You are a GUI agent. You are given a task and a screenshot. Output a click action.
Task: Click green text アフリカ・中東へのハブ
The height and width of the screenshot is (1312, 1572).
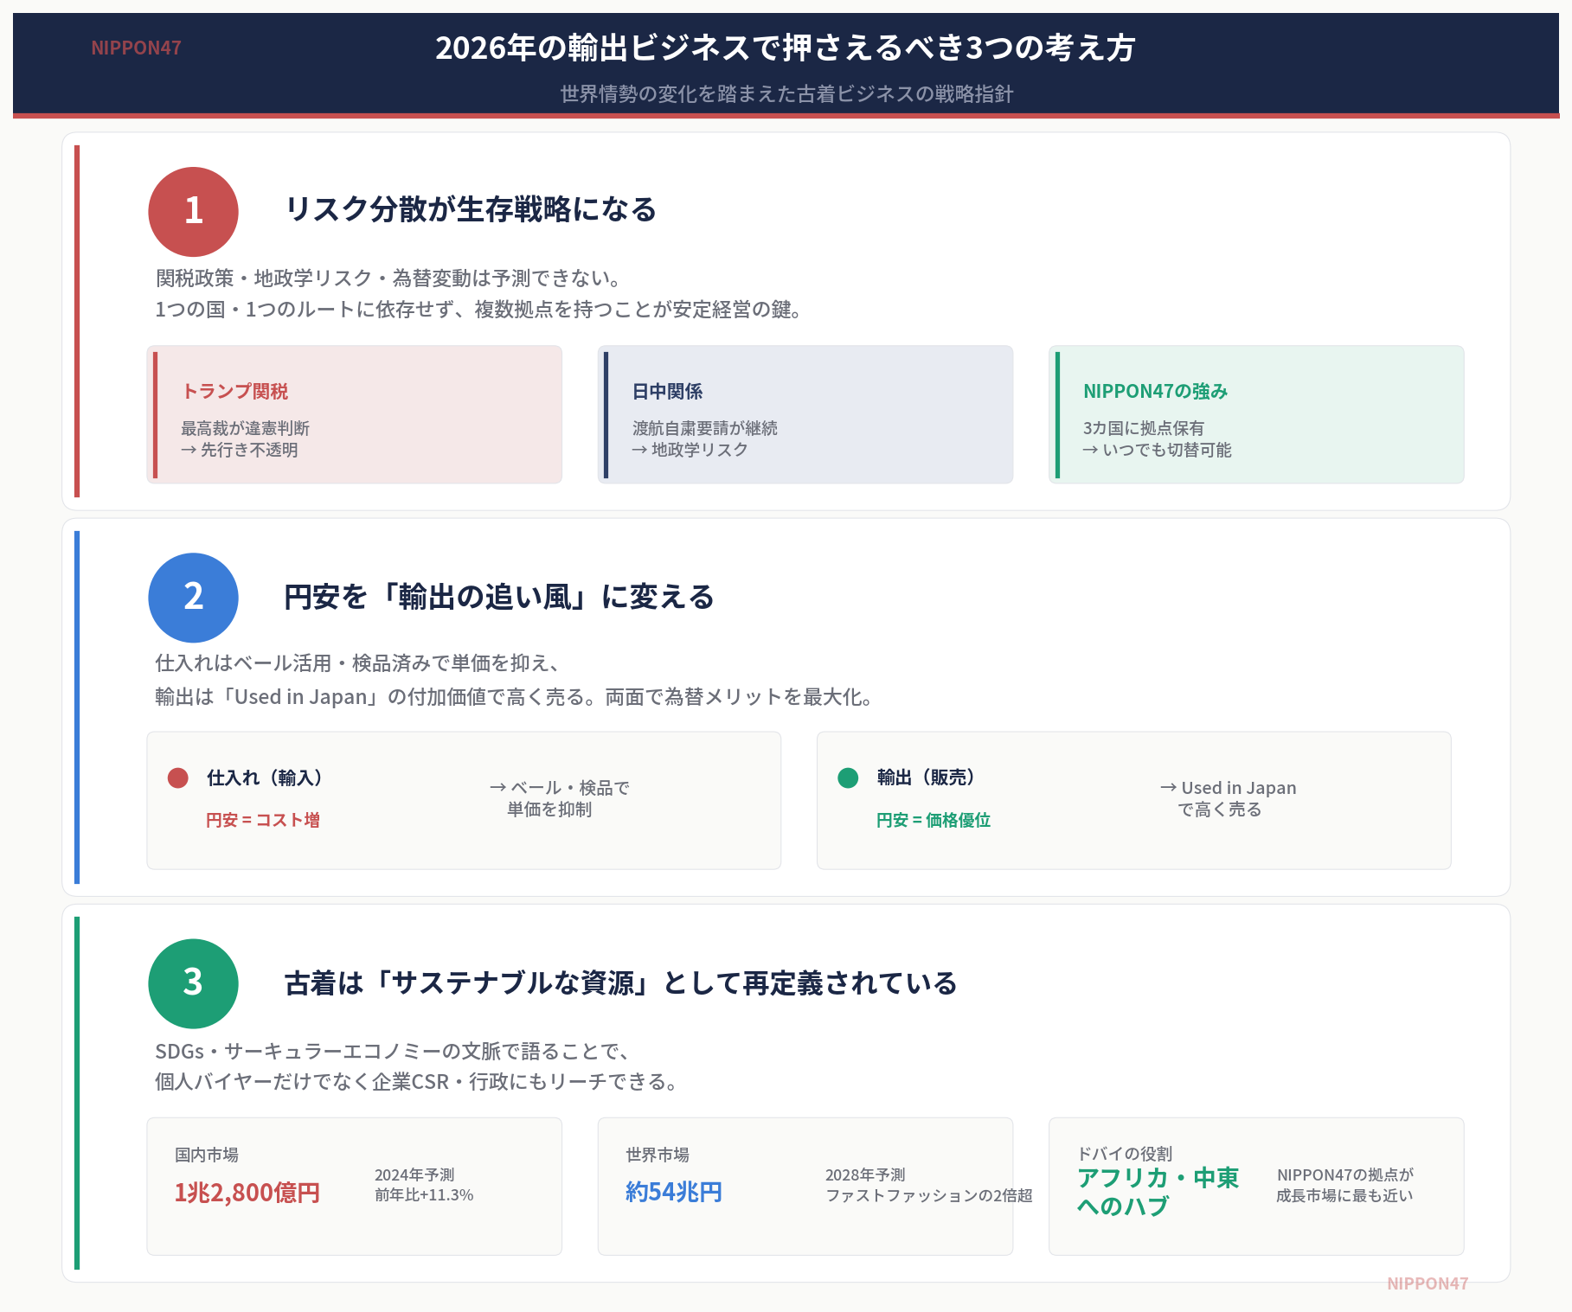[x=1158, y=1192]
